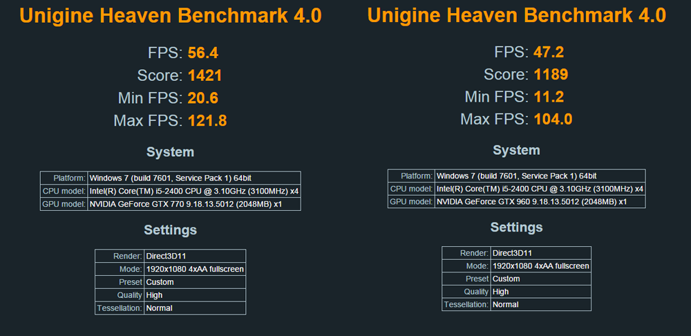
Task: Click the Settings heading in right panel
Action: tap(516, 227)
